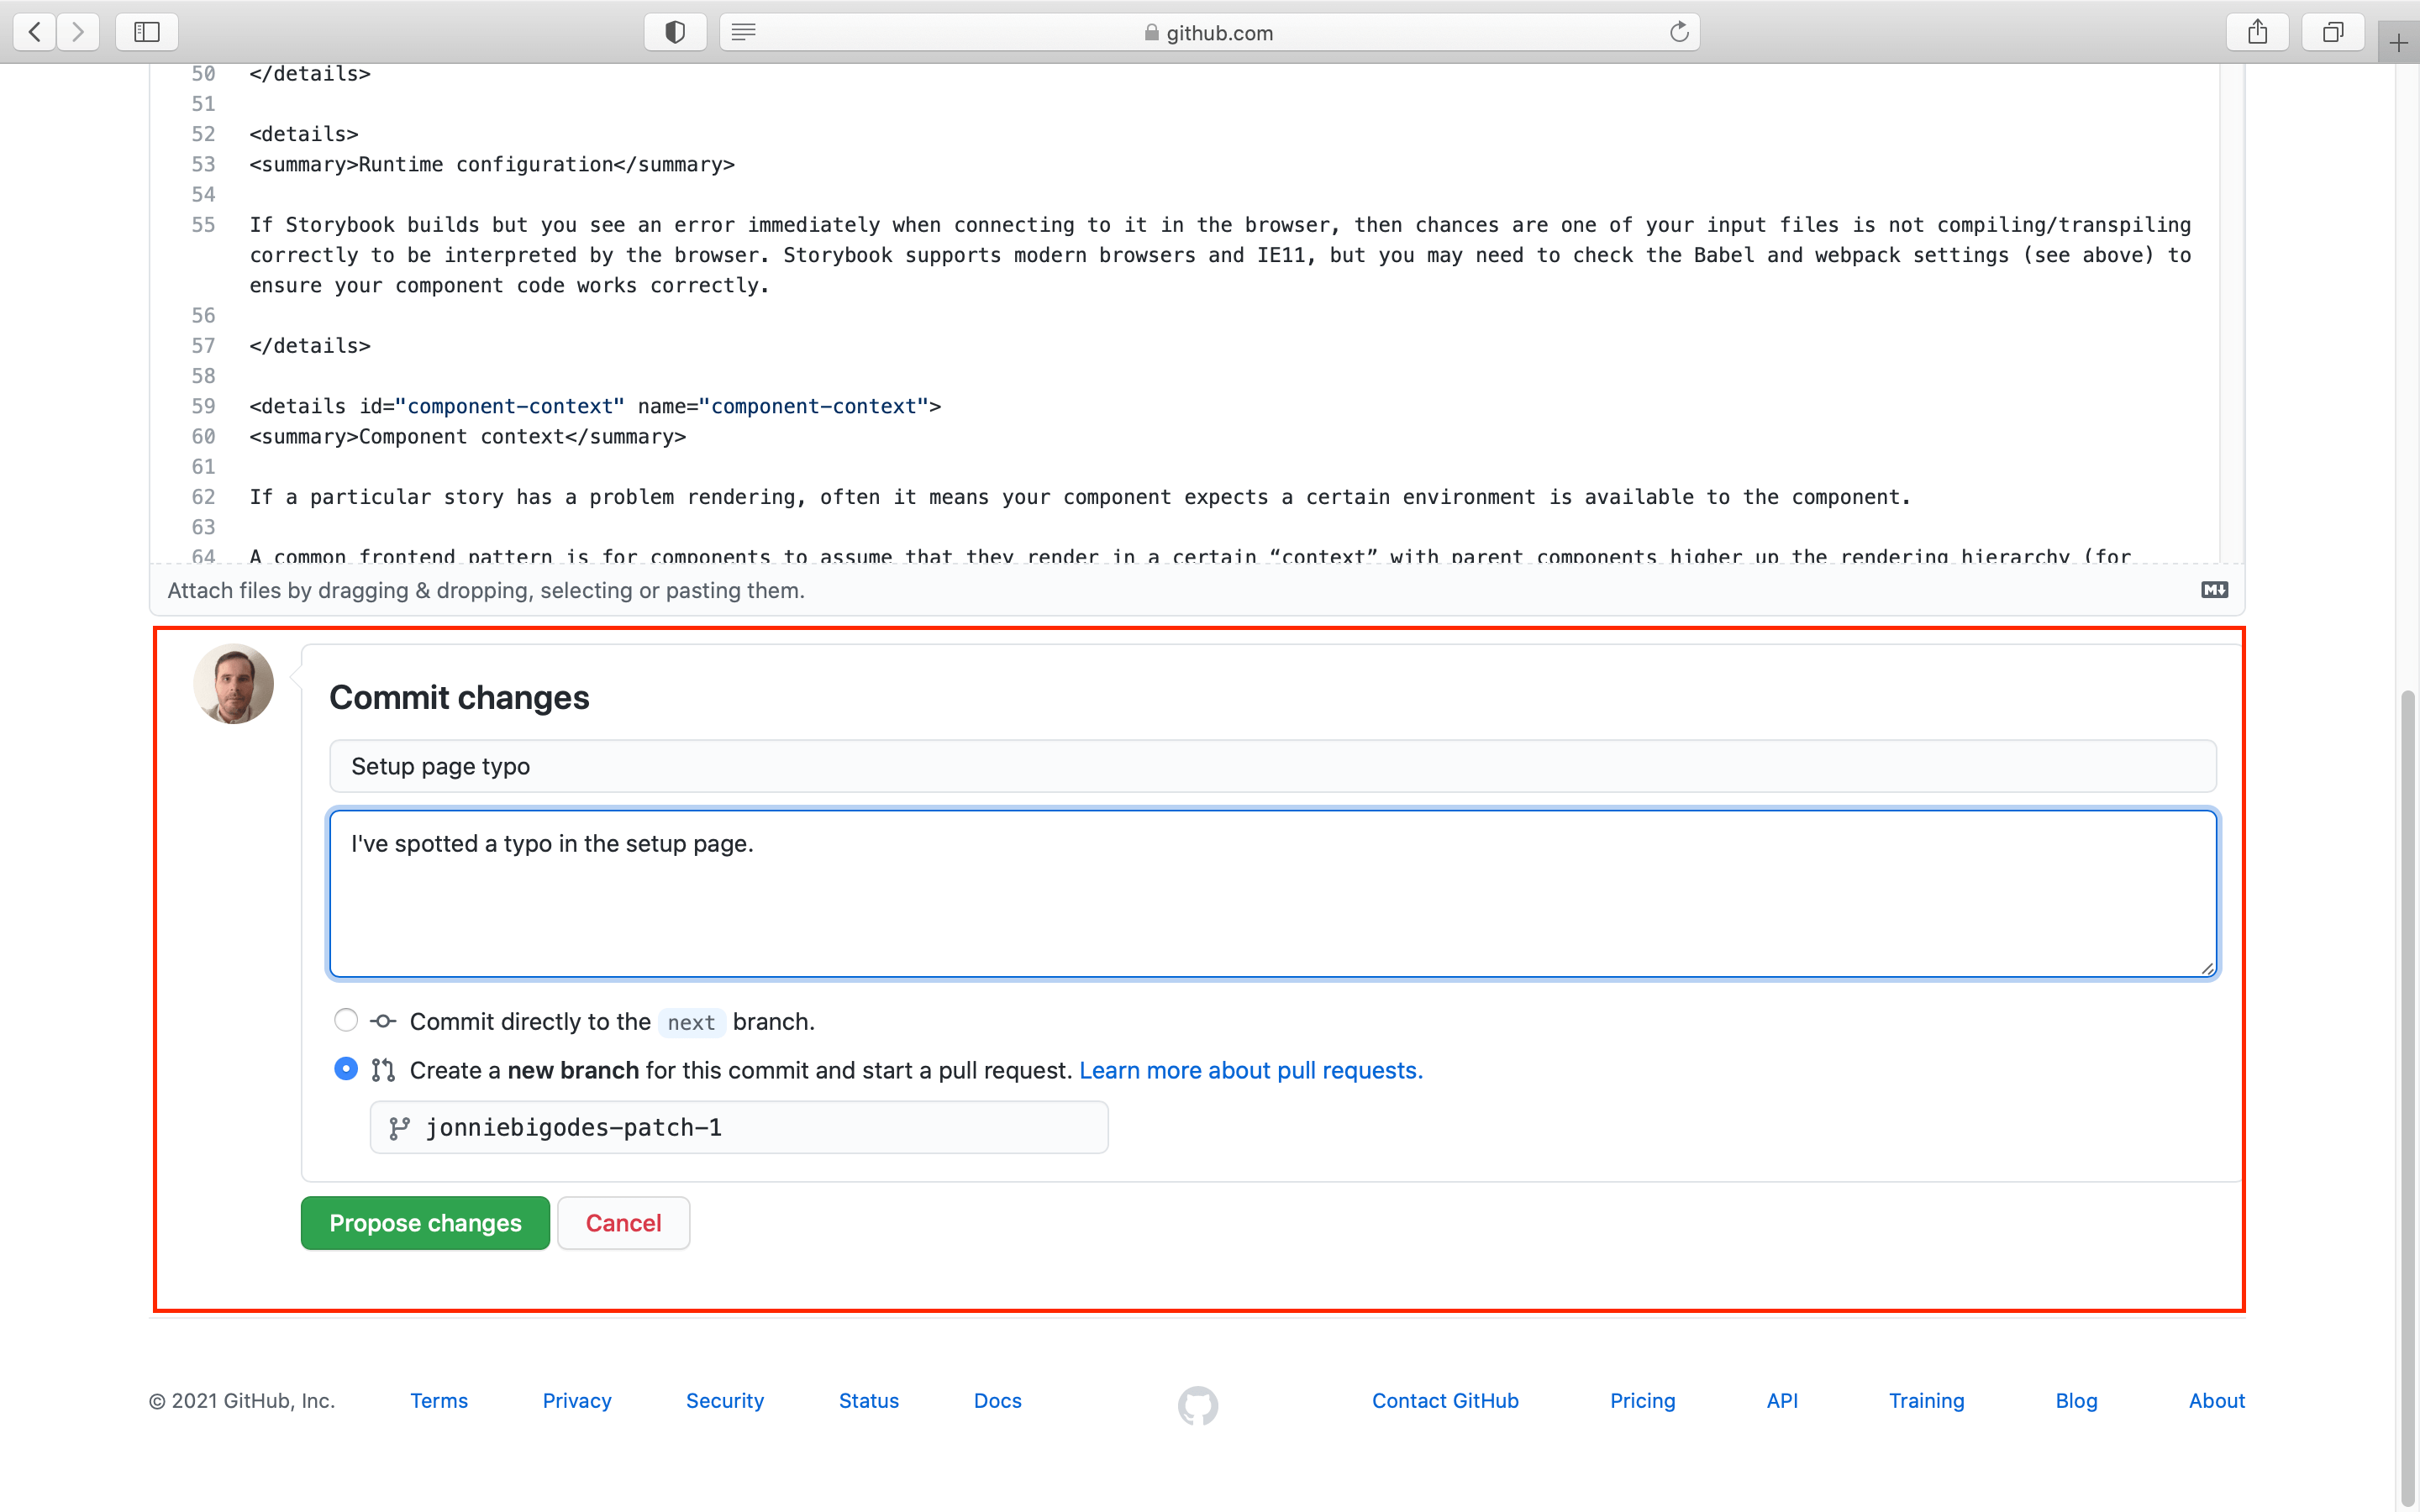Go forward with Safari's forward arrow

point(78,32)
